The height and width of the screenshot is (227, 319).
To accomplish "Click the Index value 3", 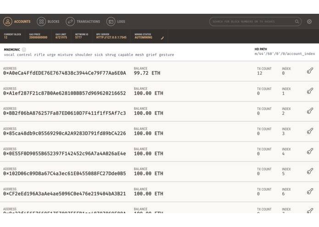I will pos(283,134).
